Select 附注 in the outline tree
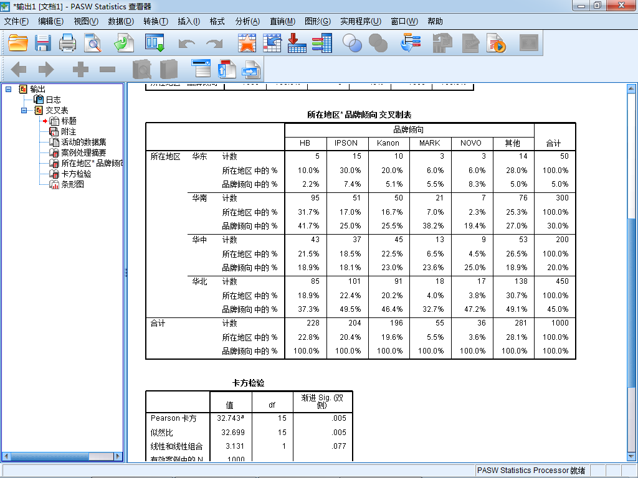Image resolution: width=638 pixels, height=478 pixels. (69, 131)
